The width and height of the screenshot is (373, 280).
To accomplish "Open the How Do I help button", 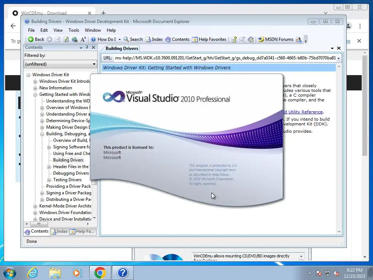I will point(103,39).
